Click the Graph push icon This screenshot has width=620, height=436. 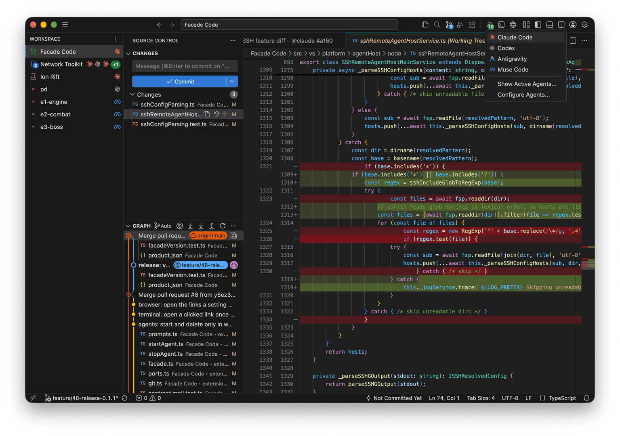212,226
